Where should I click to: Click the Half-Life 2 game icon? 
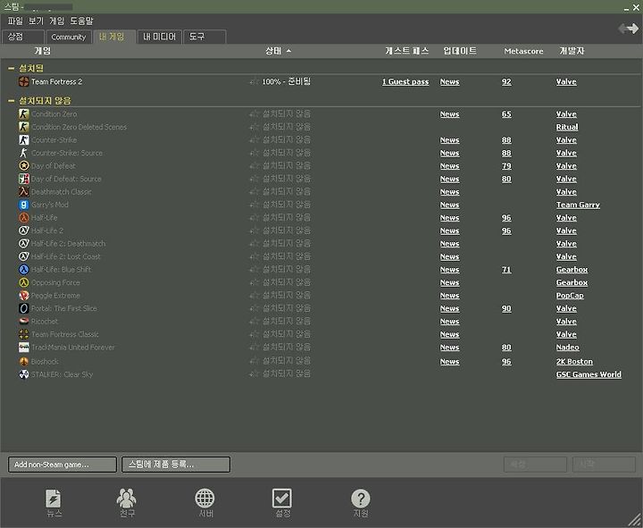click(24, 230)
